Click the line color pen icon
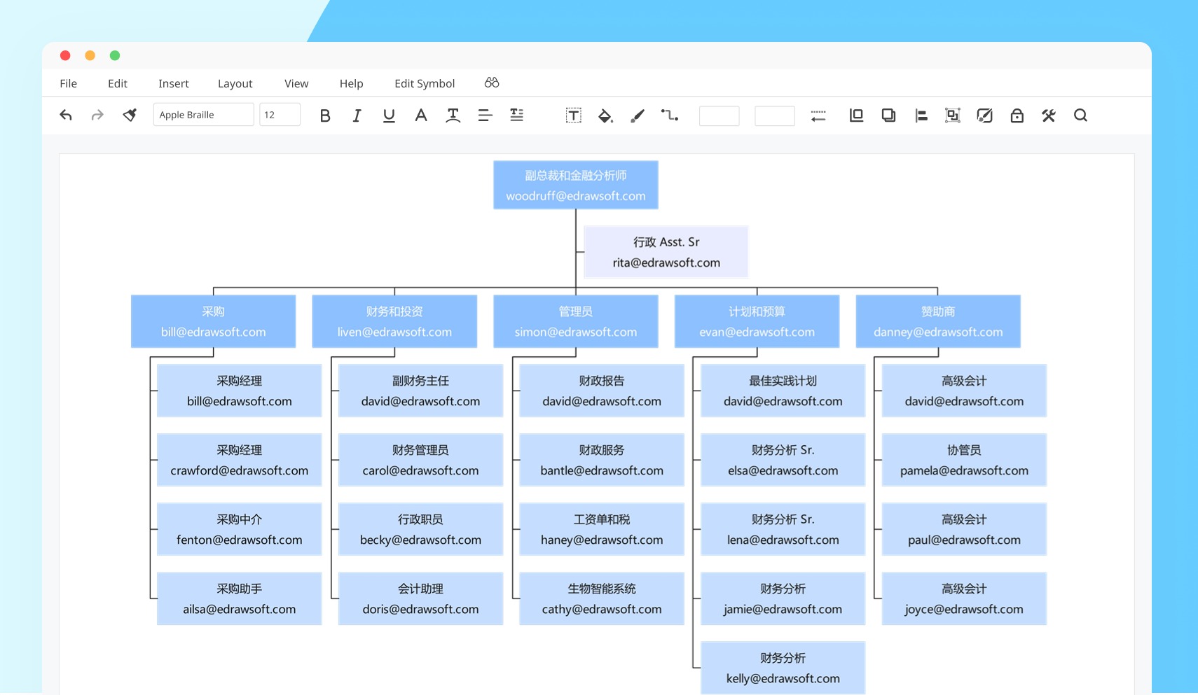 tap(638, 115)
